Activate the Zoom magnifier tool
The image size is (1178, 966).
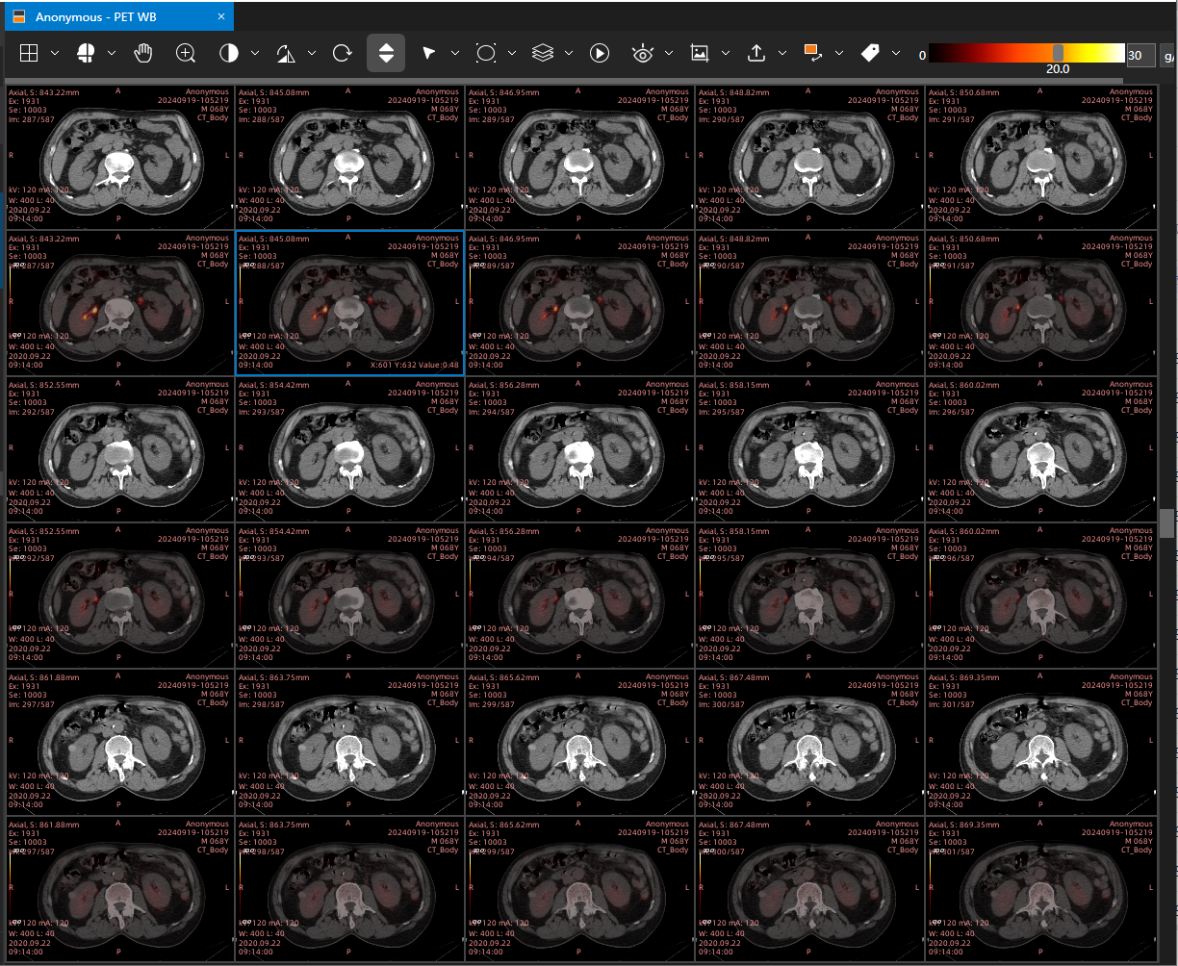click(186, 53)
